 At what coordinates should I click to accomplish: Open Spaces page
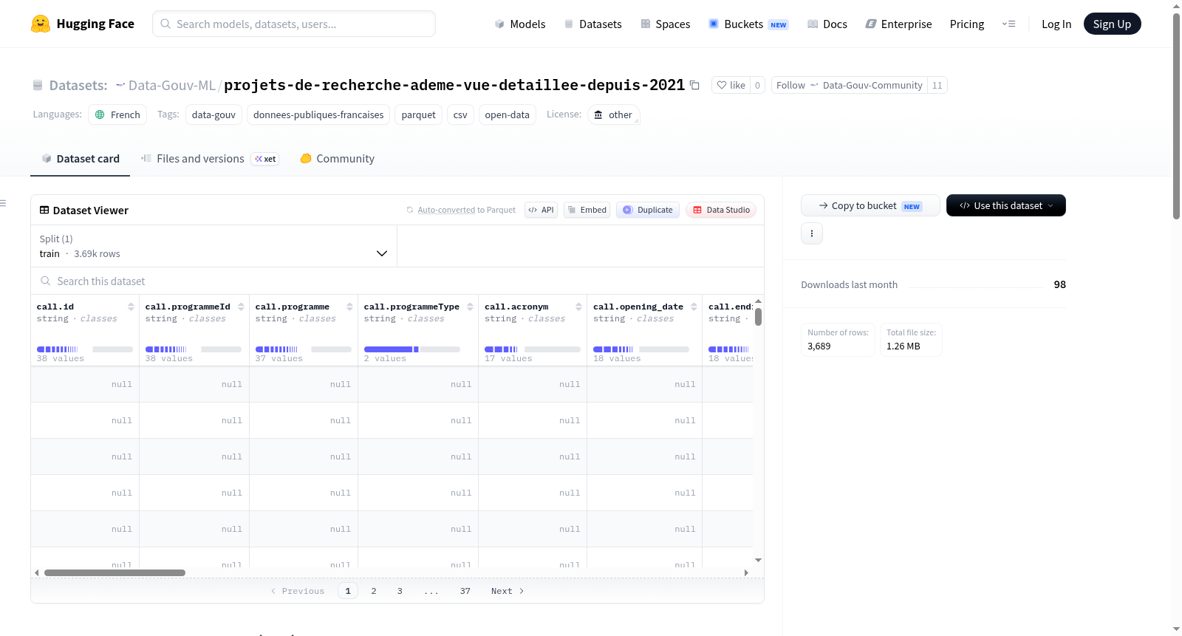pos(665,24)
